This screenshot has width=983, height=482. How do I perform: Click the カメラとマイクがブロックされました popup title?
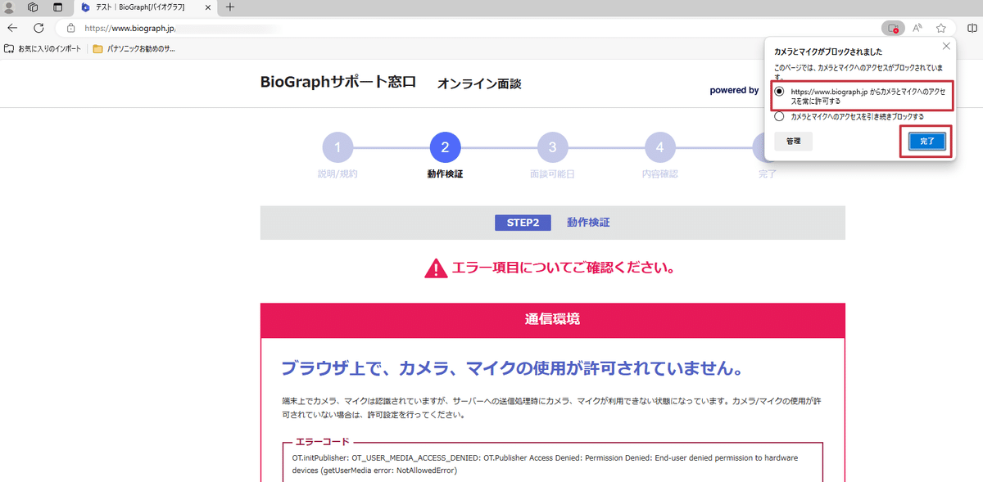(x=828, y=52)
